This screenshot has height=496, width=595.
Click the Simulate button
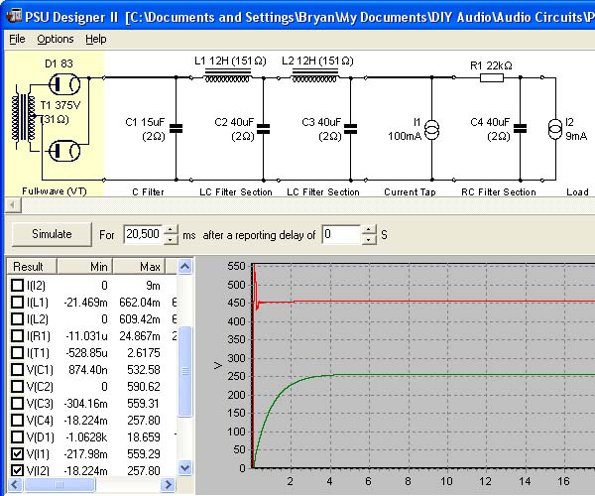(52, 234)
